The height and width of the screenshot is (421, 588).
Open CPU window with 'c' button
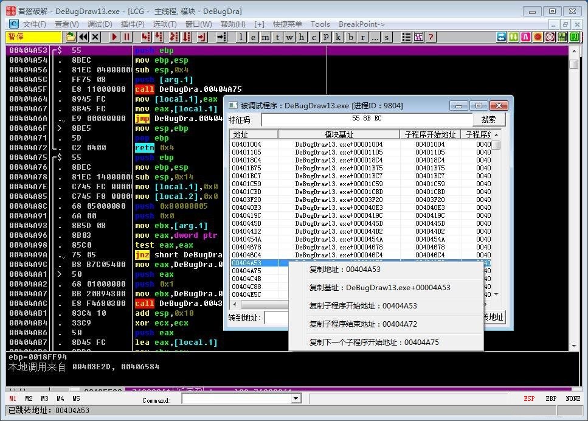click(x=314, y=37)
